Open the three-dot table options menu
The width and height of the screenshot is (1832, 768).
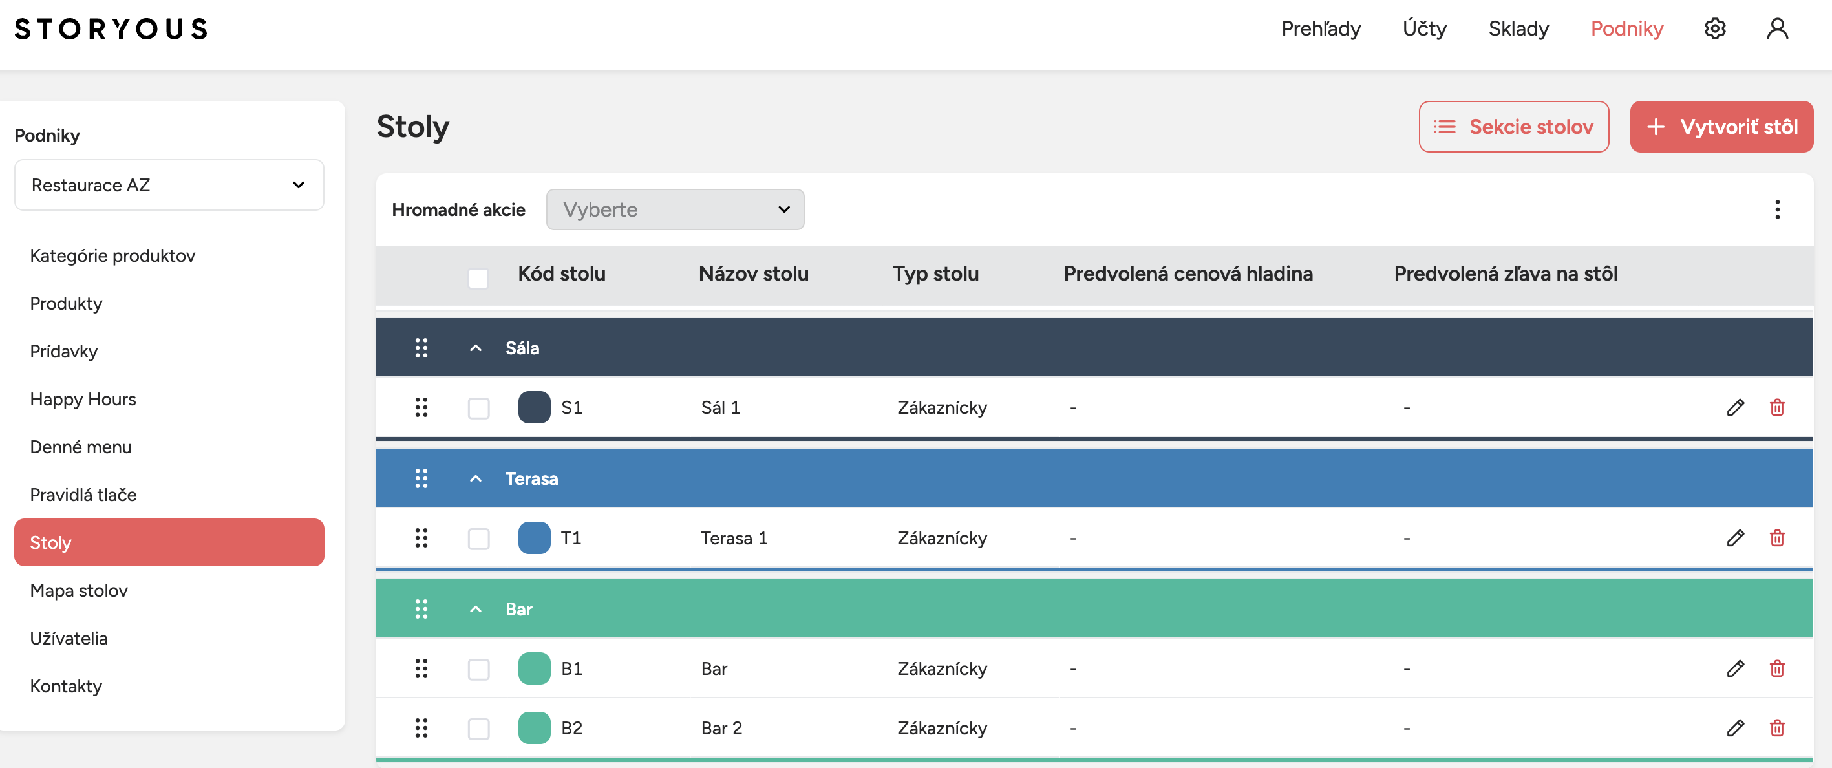(1776, 209)
